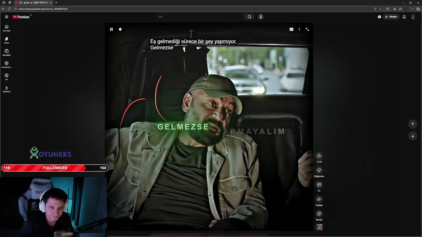Add page to favorites with star
The height and width of the screenshot is (237, 422).
[x=380, y=9]
